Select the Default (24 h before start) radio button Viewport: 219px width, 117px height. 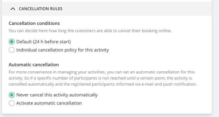[11, 42]
